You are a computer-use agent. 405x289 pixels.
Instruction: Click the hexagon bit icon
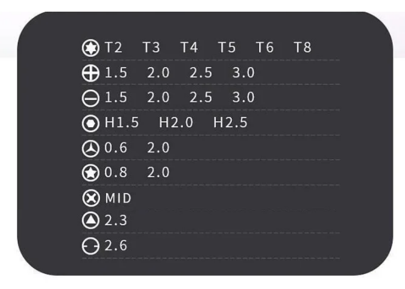coord(90,124)
